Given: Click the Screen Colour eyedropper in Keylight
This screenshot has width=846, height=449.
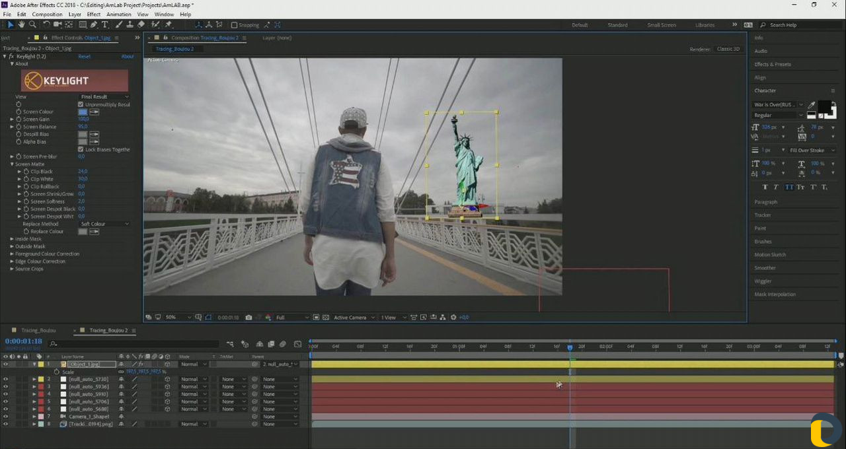Looking at the screenshot, I should coord(95,112).
